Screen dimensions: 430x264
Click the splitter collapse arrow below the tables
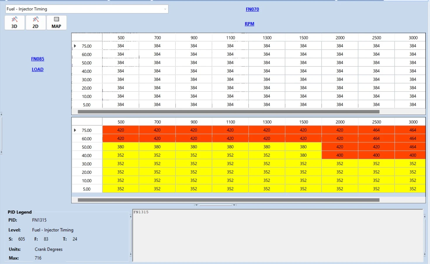pos(196,205)
